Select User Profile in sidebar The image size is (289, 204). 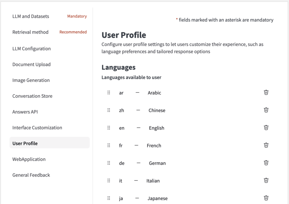pyautogui.click(x=49, y=143)
